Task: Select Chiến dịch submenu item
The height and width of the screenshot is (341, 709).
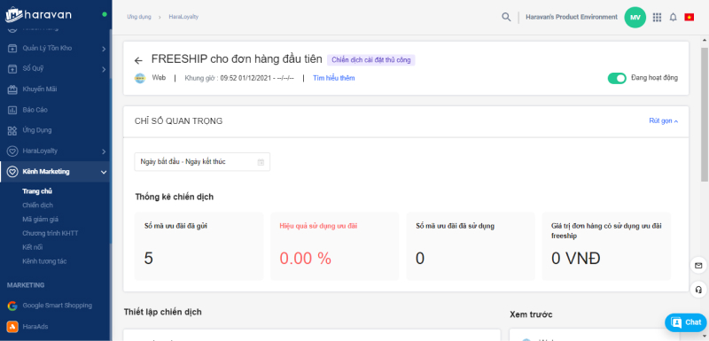Action: point(37,205)
